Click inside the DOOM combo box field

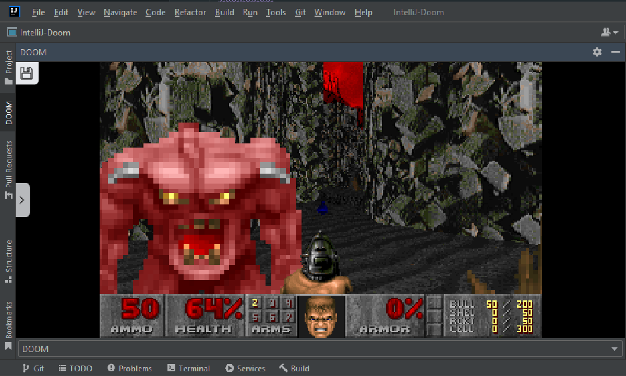pos(320,349)
